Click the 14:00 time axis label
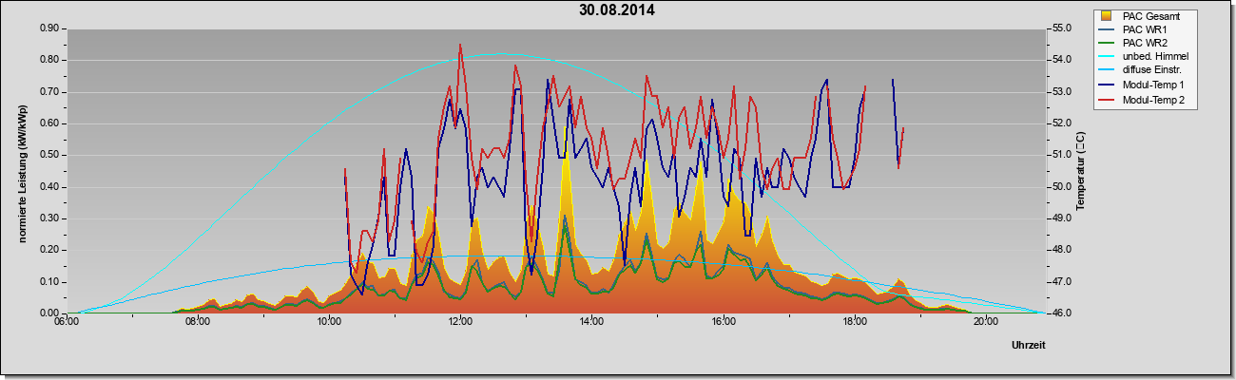 (591, 320)
